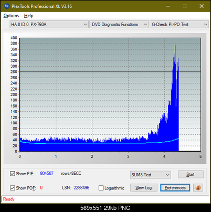The width and height of the screenshot is (211, 212).
Task: Click the LSN value 2298496
Action: (x=81, y=188)
